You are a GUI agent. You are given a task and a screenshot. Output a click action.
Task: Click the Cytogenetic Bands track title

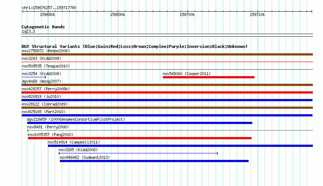pyautogui.click(x=43, y=27)
